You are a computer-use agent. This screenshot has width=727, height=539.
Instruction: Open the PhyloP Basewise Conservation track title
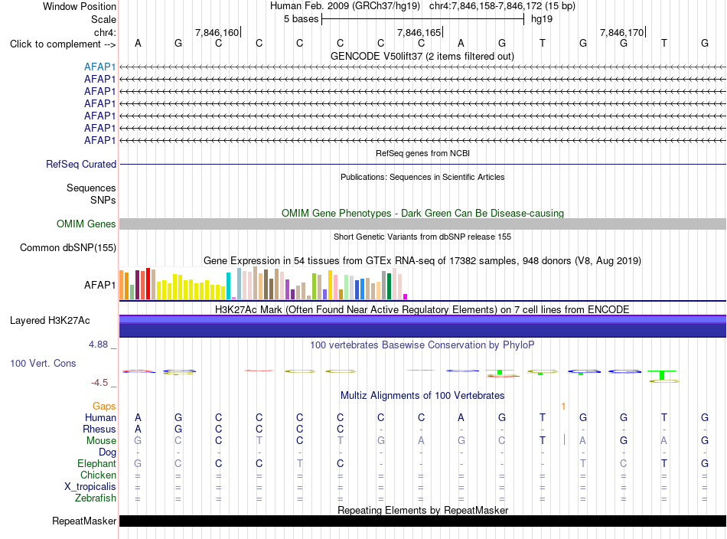pyautogui.click(x=422, y=345)
